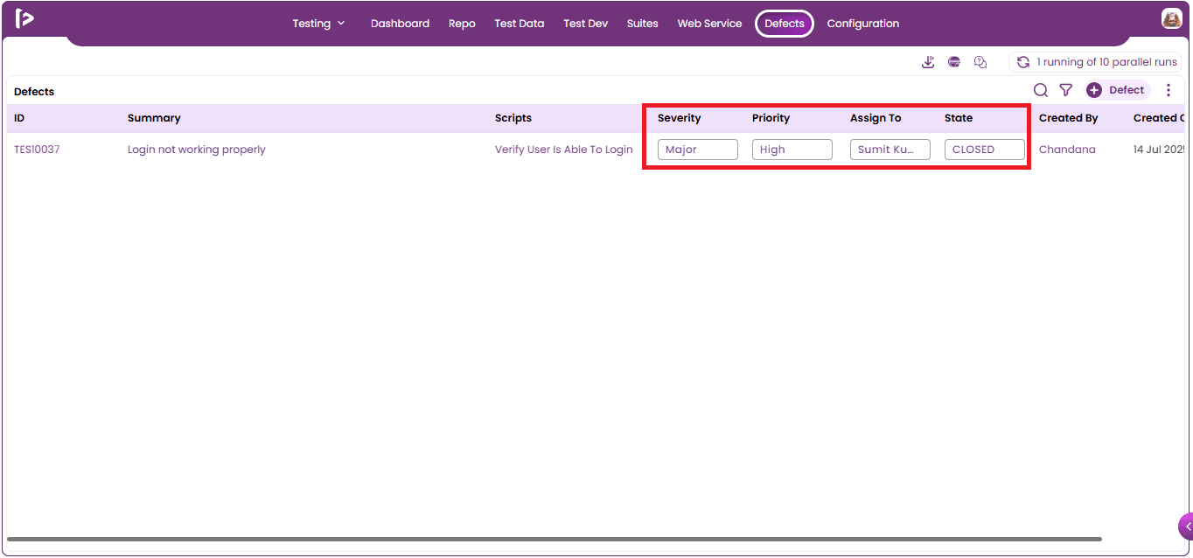Click the horizontal scrollbar at bottom

click(x=555, y=539)
